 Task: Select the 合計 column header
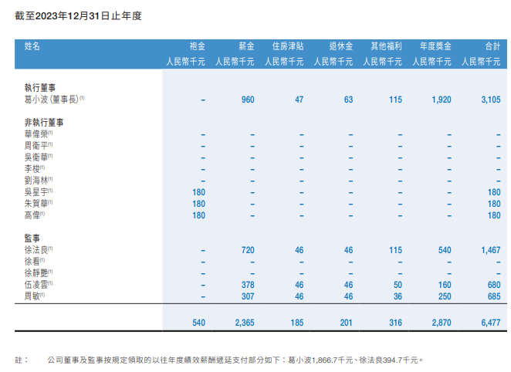point(492,46)
